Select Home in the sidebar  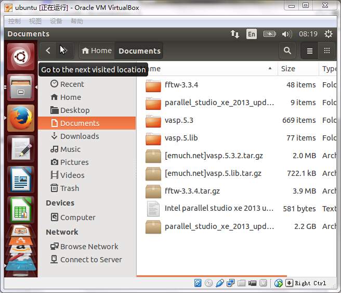point(87,97)
